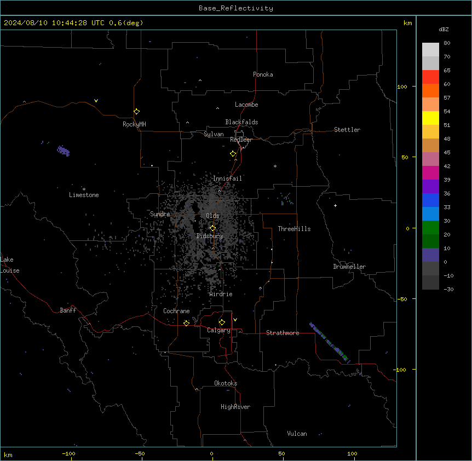Click the dBZ legend heading

click(x=444, y=29)
